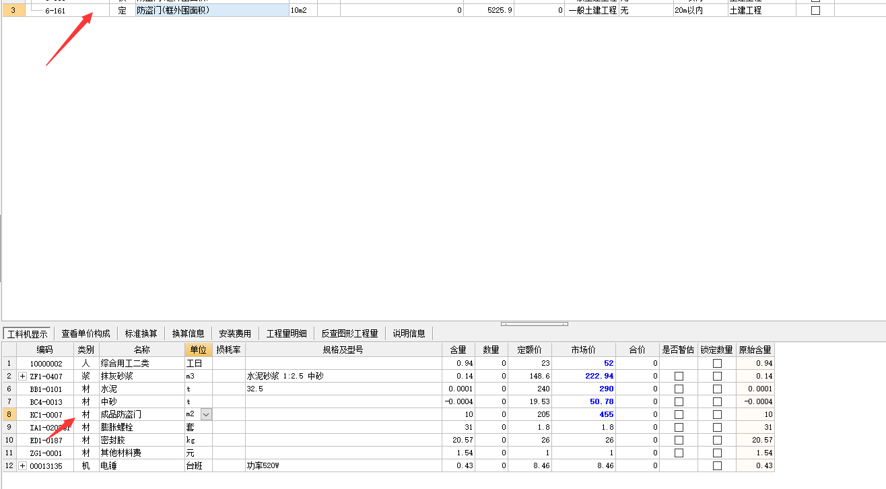Click the 功率520W specification cell
886x489 pixels.
(343, 466)
